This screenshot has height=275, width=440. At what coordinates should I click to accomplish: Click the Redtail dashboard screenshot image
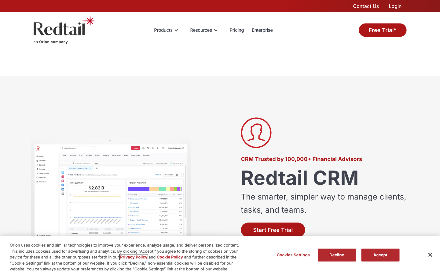click(111, 187)
